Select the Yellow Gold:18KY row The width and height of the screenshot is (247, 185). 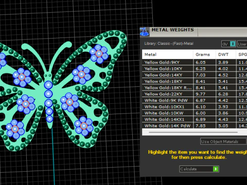(x=195, y=81)
